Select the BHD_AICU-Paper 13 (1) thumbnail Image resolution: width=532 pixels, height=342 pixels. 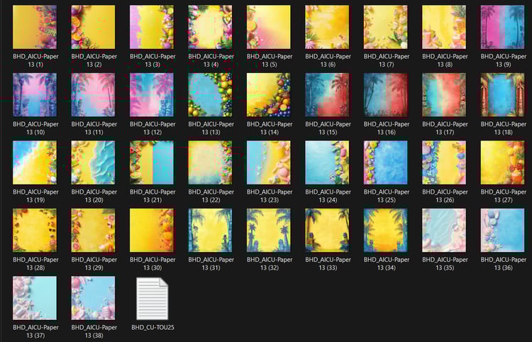coord(35,27)
